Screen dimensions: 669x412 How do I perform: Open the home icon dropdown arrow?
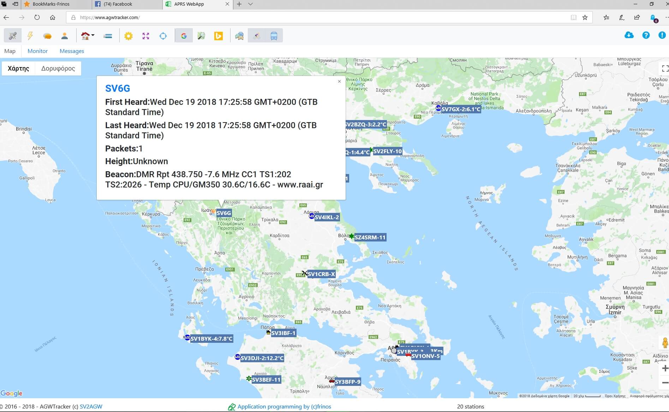92,35
